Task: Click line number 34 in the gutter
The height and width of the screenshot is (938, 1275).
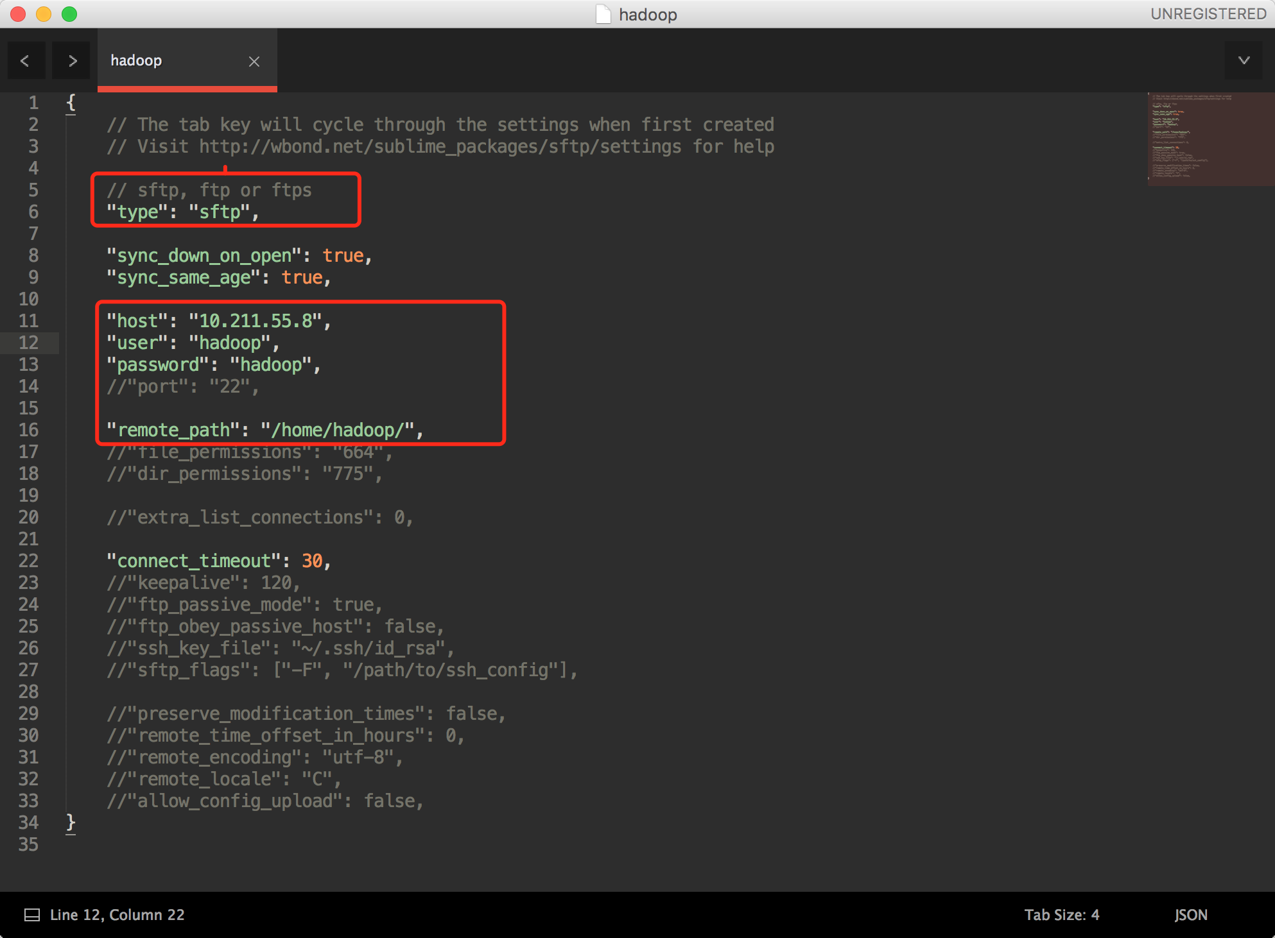Action: (28, 823)
